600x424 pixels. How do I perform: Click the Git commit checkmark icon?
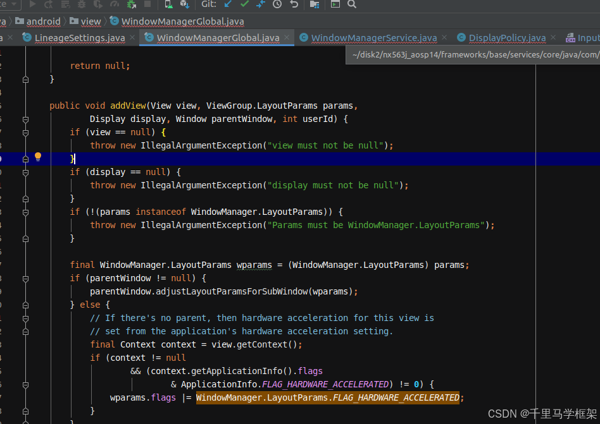tap(244, 4)
